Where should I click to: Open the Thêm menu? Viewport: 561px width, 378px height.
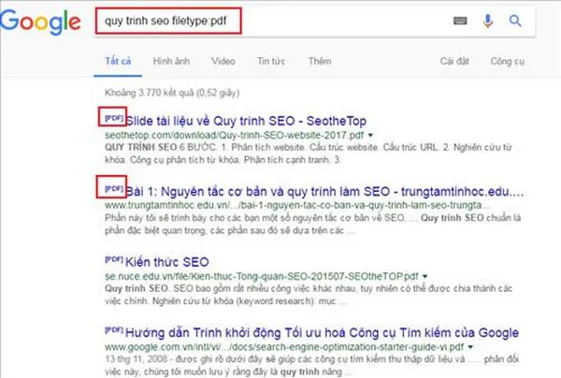[x=319, y=61]
